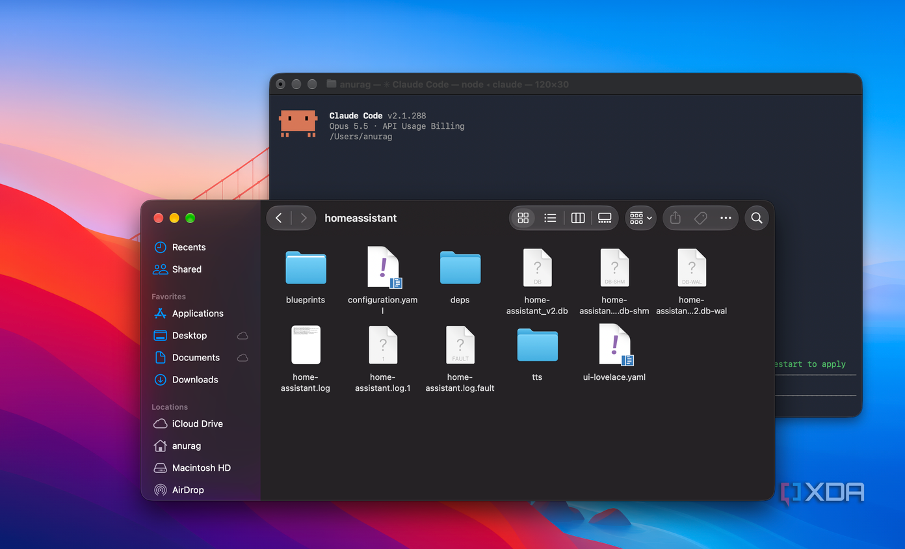Select the db-wal database file
The height and width of the screenshot is (549, 905).
tap(692, 267)
